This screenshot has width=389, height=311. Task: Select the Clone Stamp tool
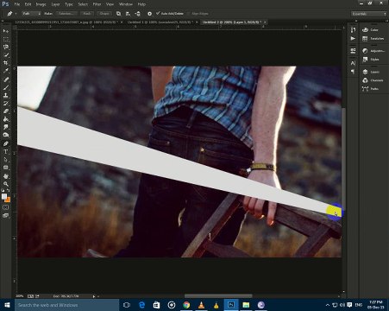6,95
